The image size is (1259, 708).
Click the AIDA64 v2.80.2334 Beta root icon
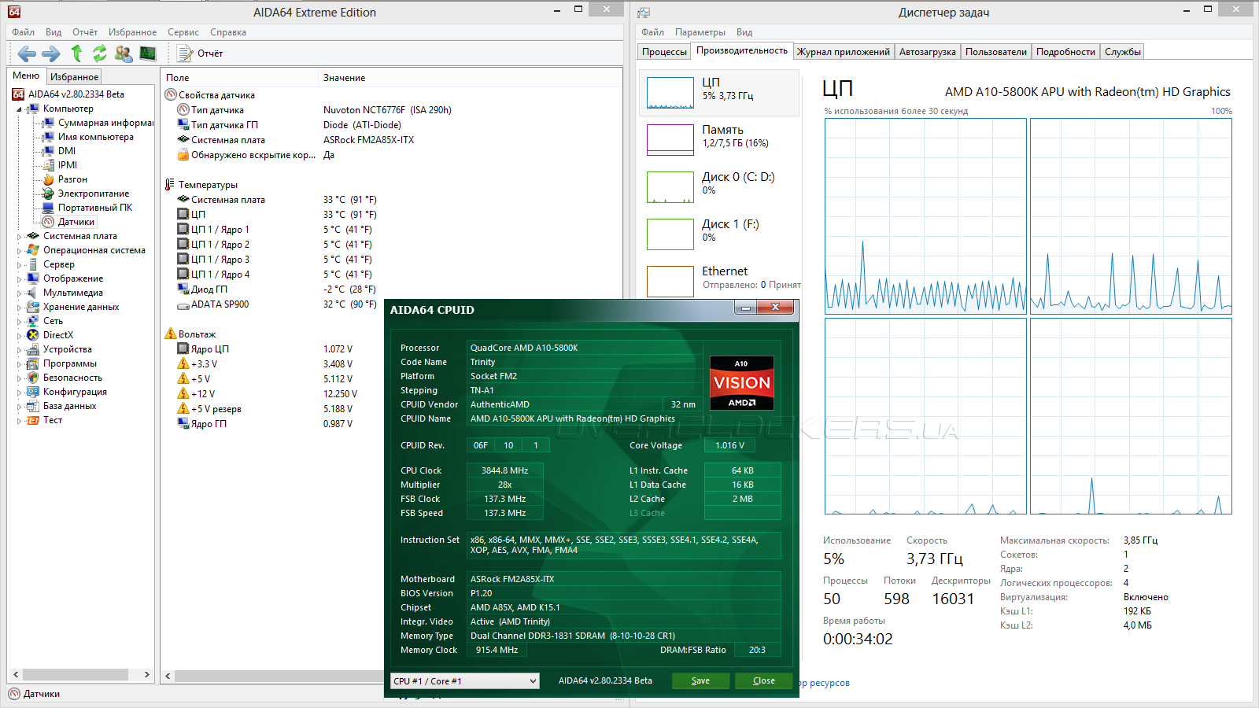pyautogui.click(x=18, y=94)
